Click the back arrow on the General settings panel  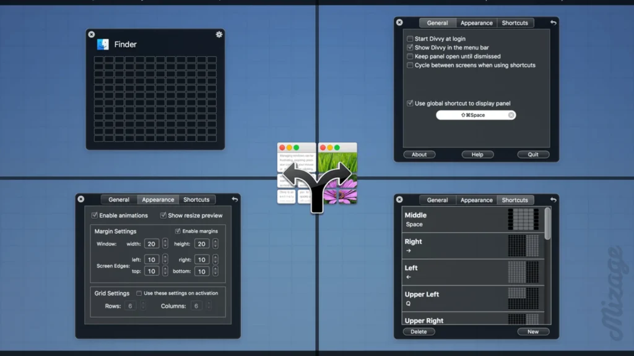553,22
